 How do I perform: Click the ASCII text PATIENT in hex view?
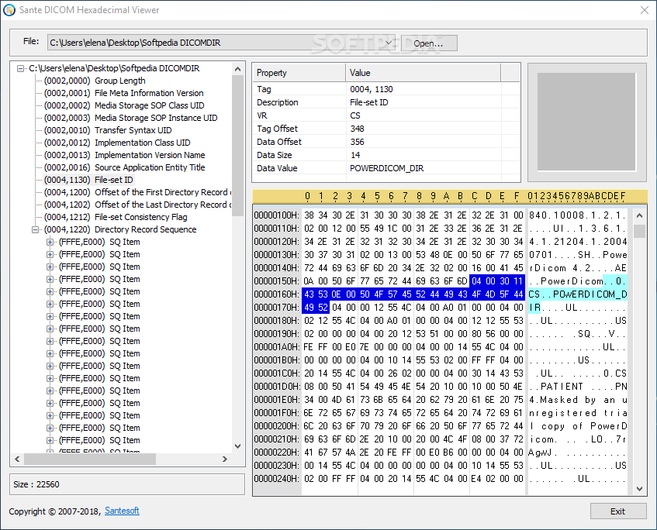tap(562, 387)
